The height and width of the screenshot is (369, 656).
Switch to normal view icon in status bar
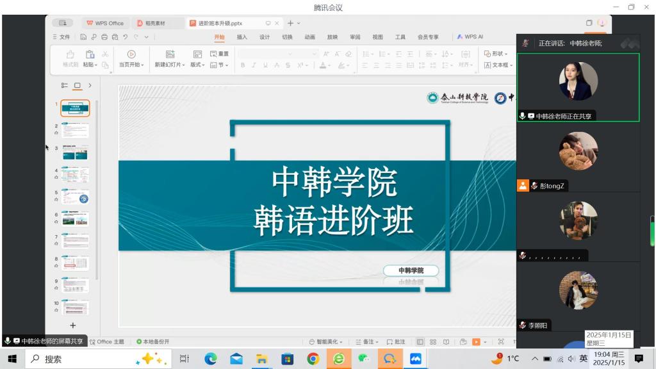(420, 342)
